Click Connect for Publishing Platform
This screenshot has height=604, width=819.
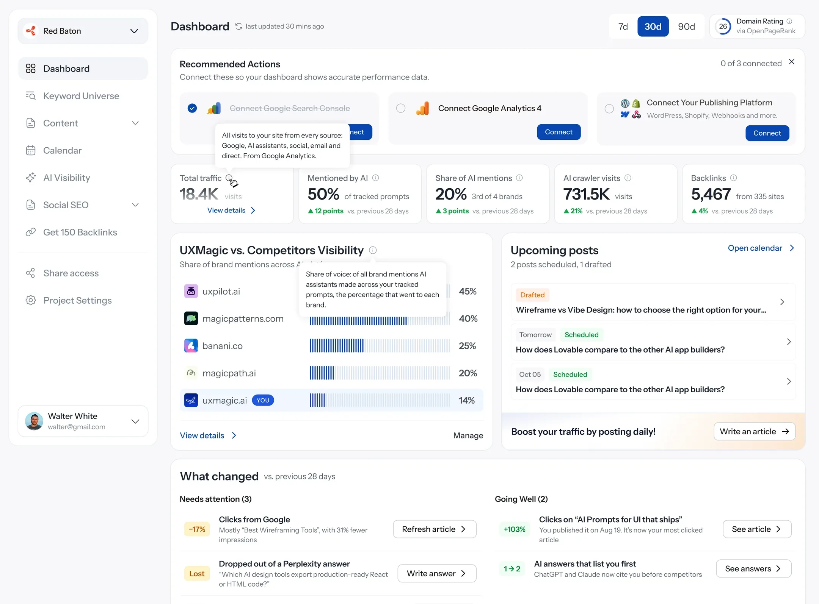click(767, 133)
